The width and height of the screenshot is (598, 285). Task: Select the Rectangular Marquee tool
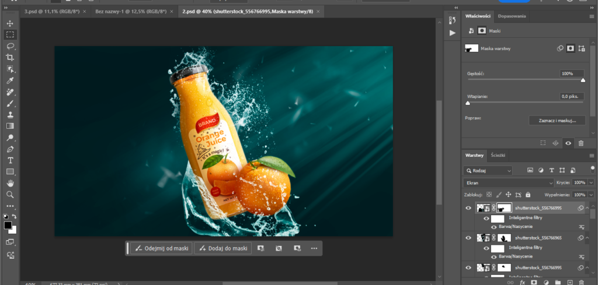point(10,34)
